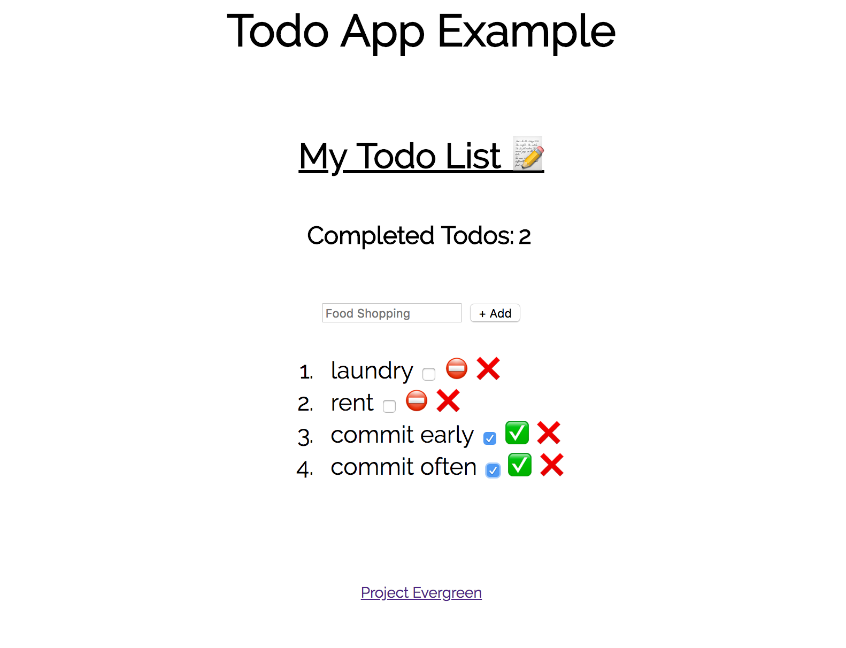The image size is (846, 648).
Task: Uncheck the commit early checkbox
Action: click(490, 438)
